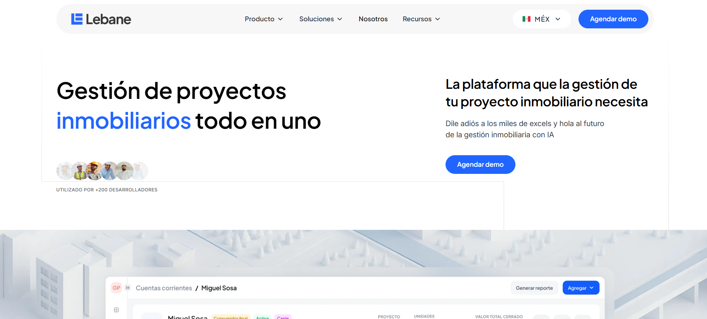The image size is (707, 319).
Task: Open the Agregar dropdown button
Action: (581, 288)
